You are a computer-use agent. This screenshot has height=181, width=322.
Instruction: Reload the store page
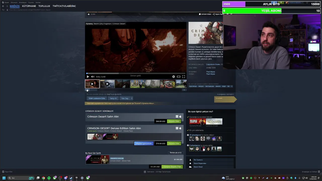click(x=3, y=10)
